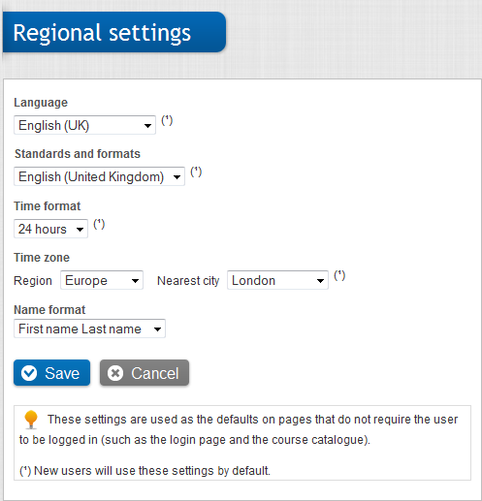The width and height of the screenshot is (482, 501).
Task: Click the Regional settings page heading
Action: tap(102, 33)
